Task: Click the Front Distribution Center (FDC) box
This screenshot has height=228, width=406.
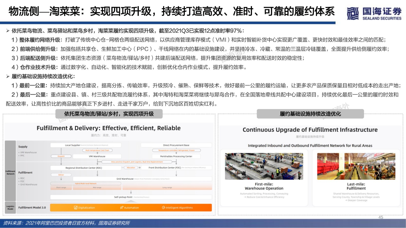Action: tap(176, 168)
